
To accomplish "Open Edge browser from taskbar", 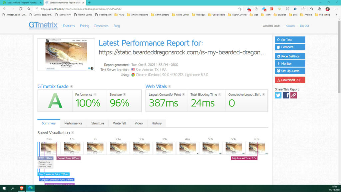I will (x=30, y=188).
